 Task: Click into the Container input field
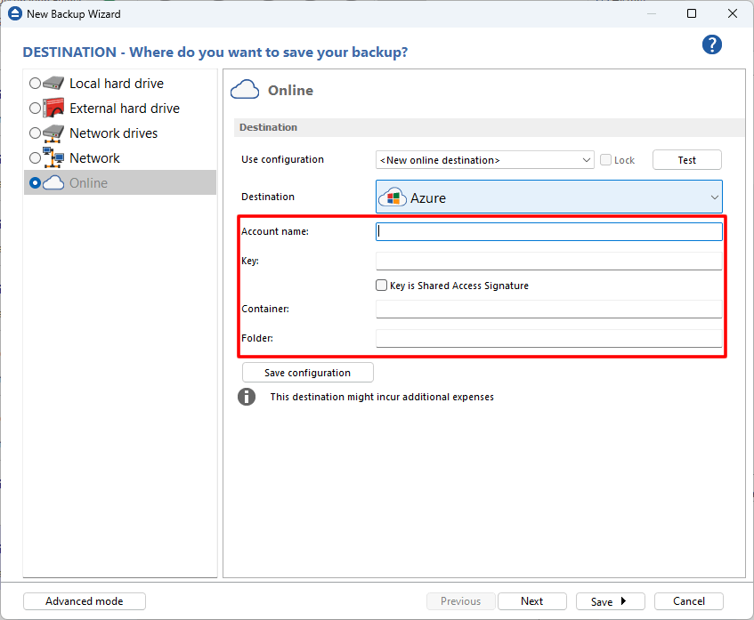point(548,309)
